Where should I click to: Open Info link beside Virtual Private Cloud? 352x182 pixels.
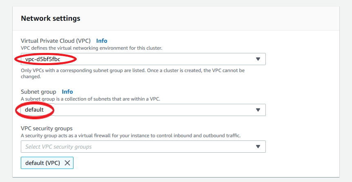[x=102, y=41]
